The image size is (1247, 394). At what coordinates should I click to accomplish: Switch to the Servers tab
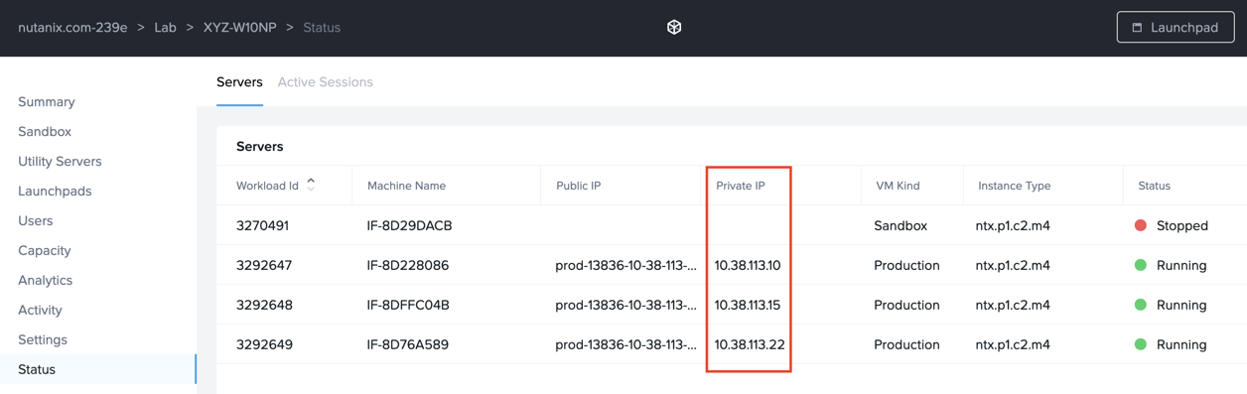coord(239,82)
